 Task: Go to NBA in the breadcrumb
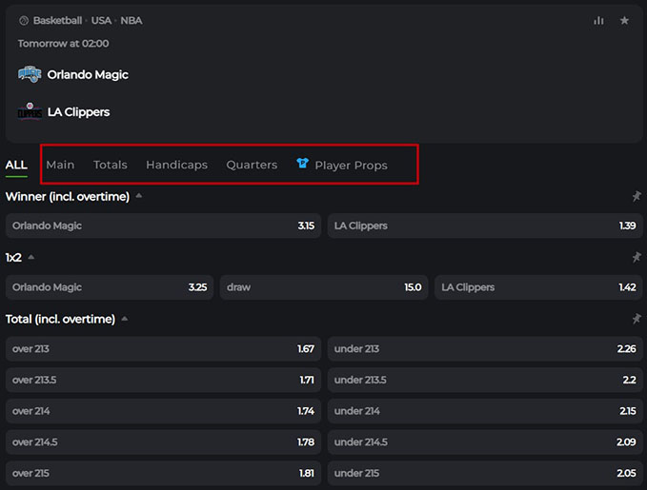point(131,20)
